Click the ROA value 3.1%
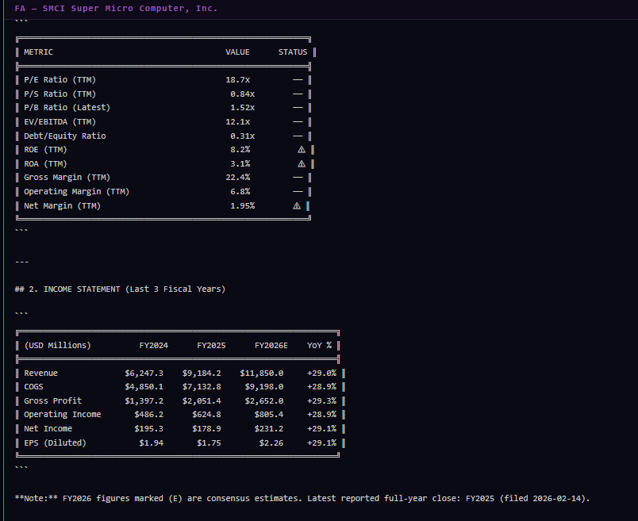Image resolution: width=638 pixels, height=521 pixels. (x=240, y=164)
